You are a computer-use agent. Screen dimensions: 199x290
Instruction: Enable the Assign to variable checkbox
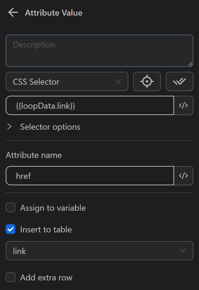(x=10, y=207)
